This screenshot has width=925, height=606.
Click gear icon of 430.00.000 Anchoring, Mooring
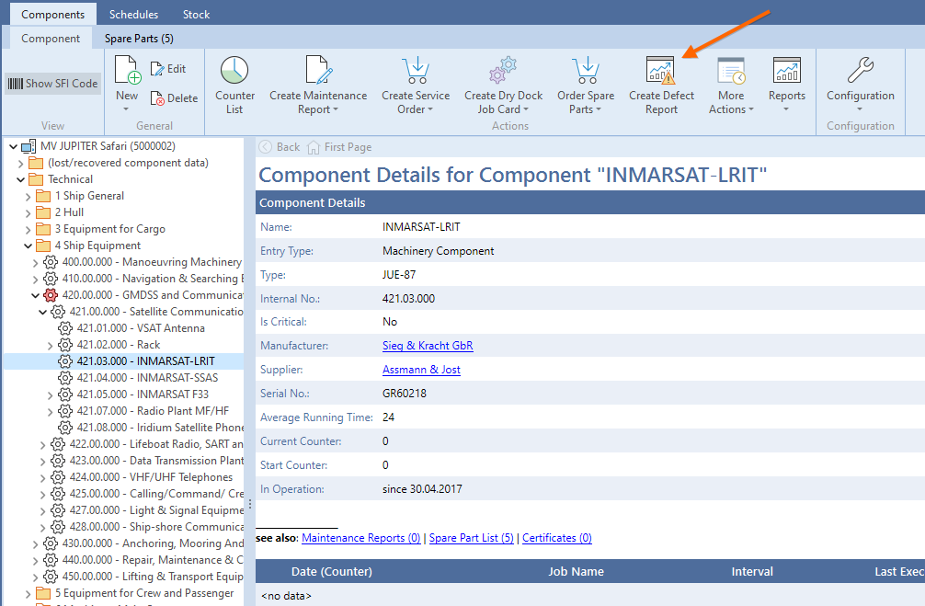pos(51,543)
